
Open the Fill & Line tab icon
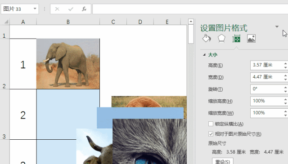coord(207,39)
